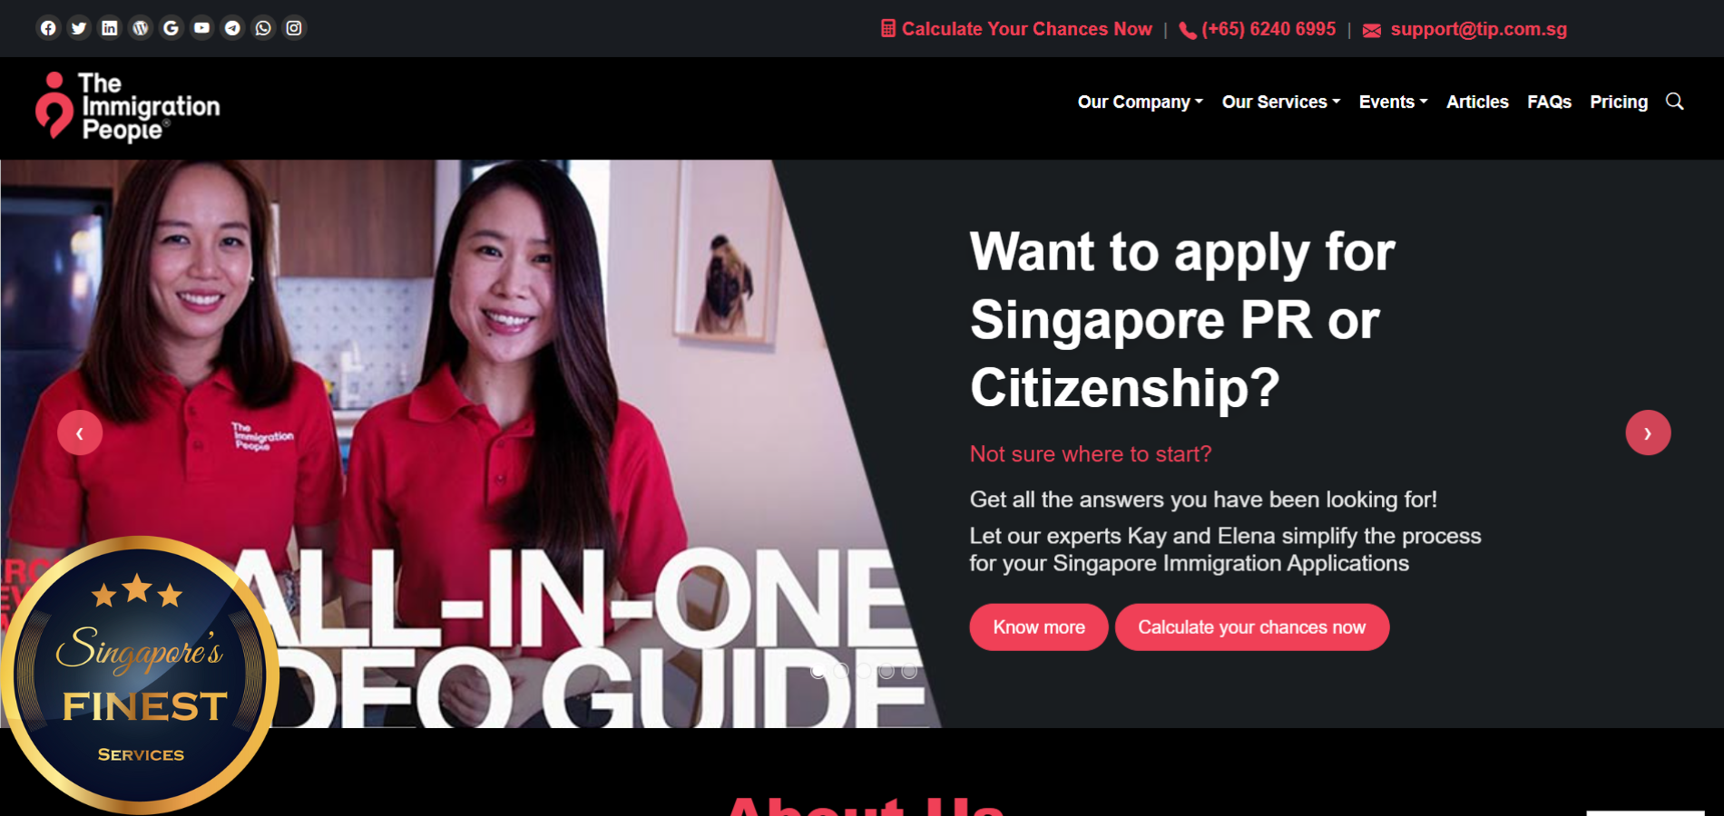Click Calculate your chances now button
This screenshot has height=816, width=1724.
pos(1252,627)
